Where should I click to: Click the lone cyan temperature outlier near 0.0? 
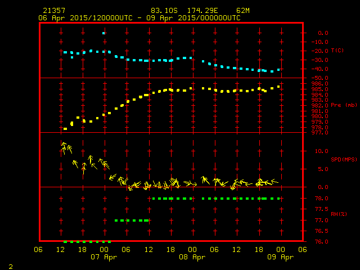coord(103,33)
